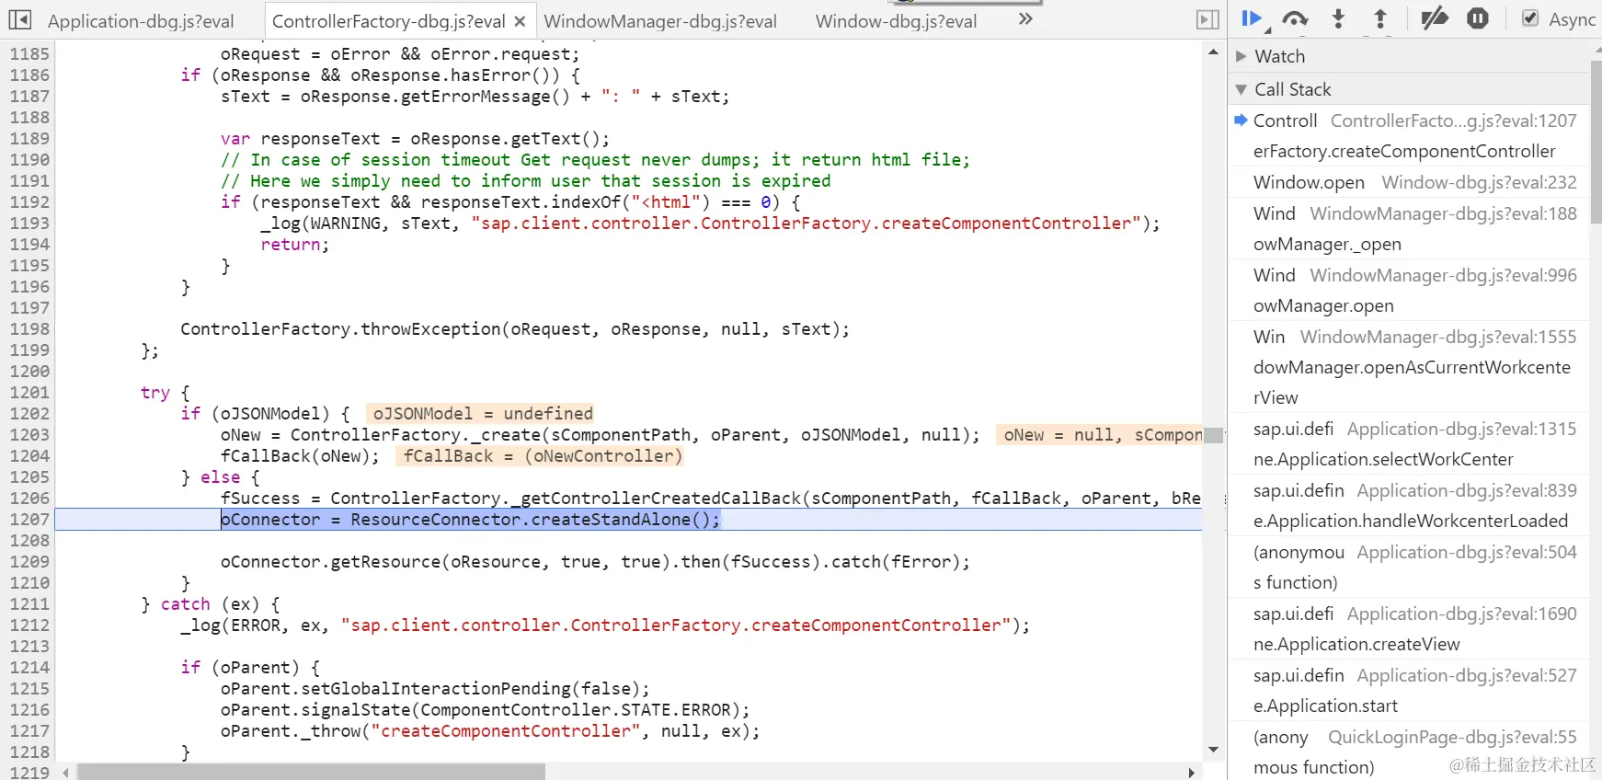Viewport: 1602px width, 780px height.
Task: Click the 'try {' statement on line 1201
Action: 165,393
